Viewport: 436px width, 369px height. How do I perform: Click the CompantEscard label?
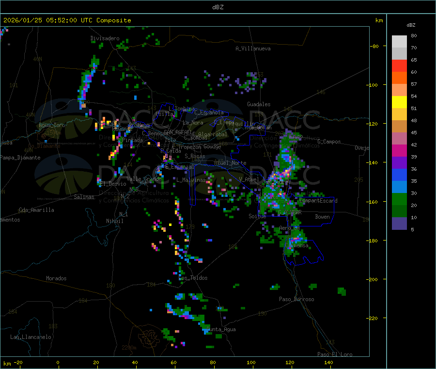click(x=318, y=201)
